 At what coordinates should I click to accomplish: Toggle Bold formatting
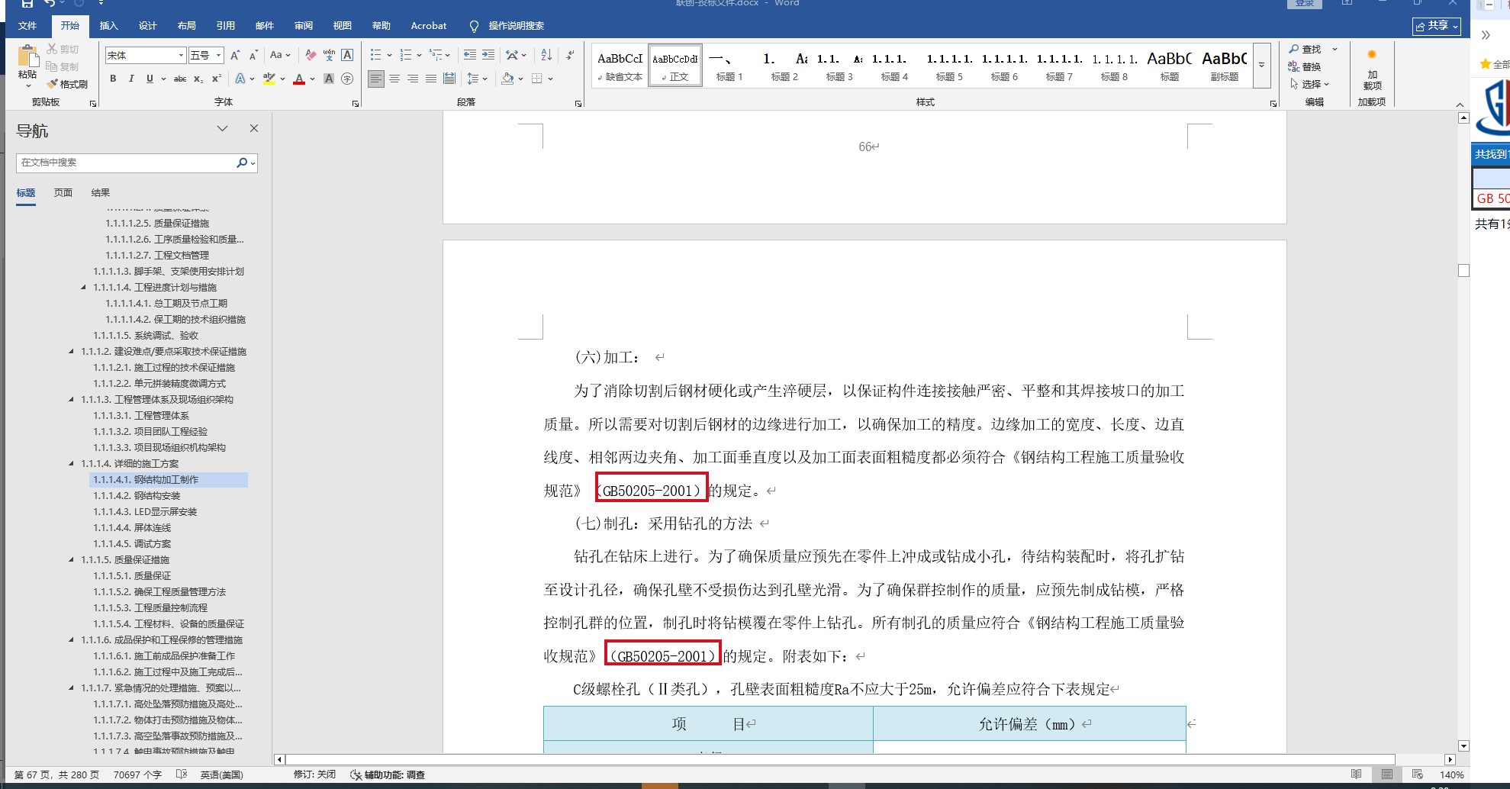[113, 79]
